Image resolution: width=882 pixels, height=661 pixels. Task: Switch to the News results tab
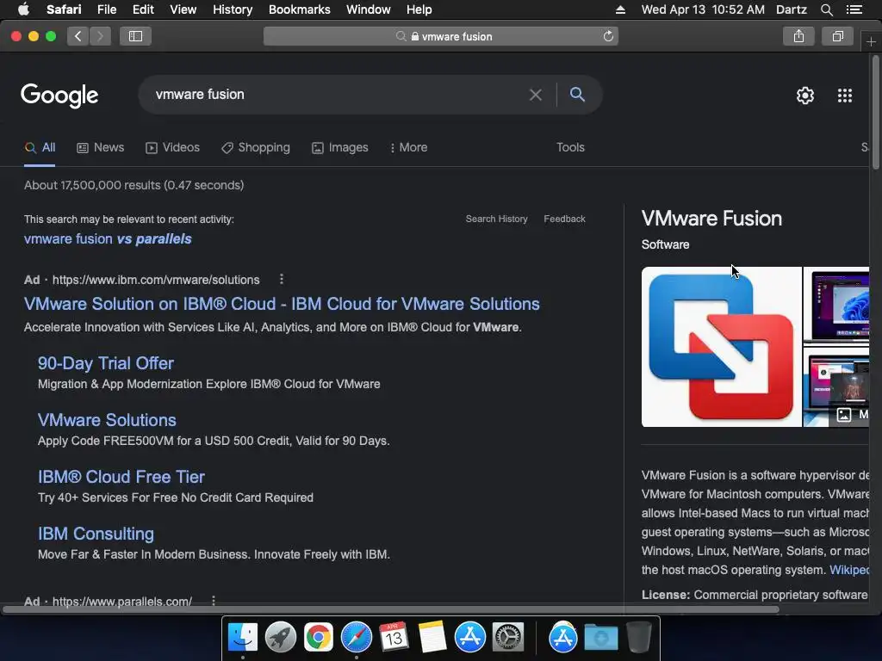coord(100,147)
